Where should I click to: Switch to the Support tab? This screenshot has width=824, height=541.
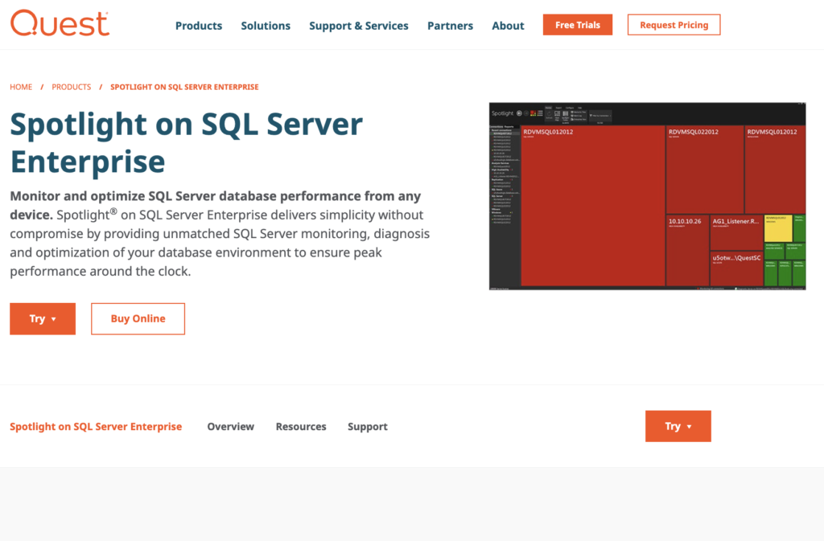(367, 427)
